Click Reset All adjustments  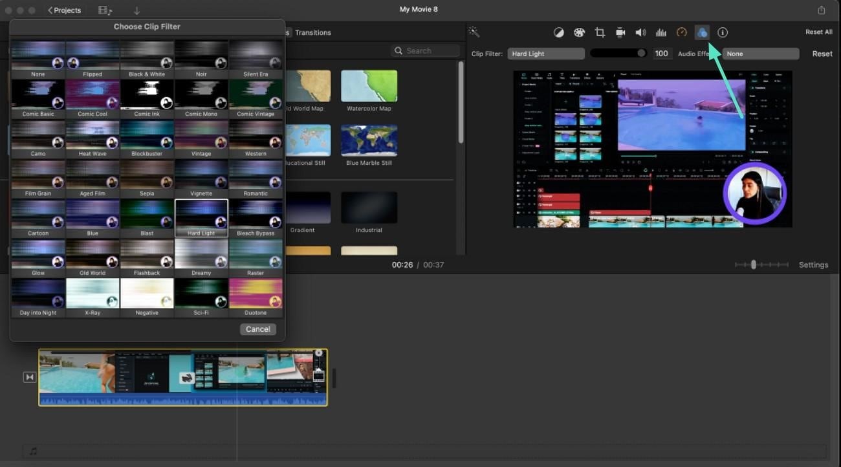pos(818,32)
